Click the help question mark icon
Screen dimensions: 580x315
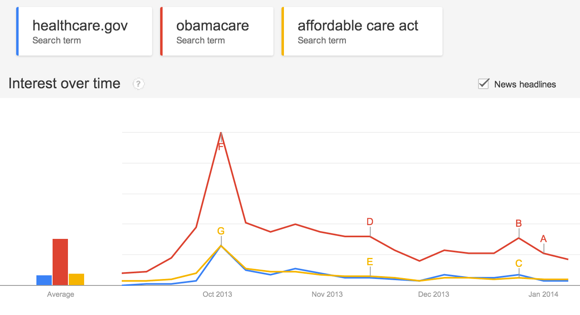click(x=139, y=84)
